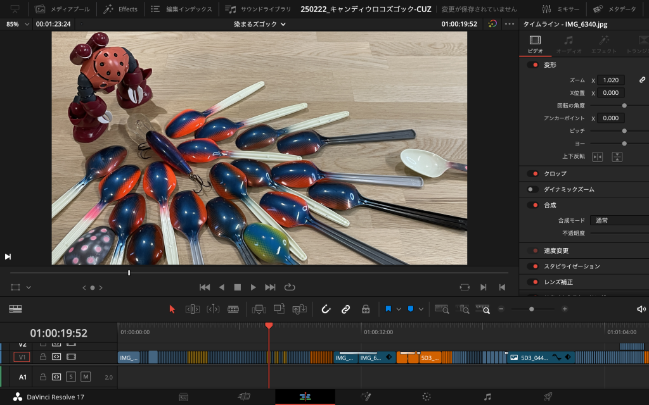
Task: Select the arrow Selection Mode tool
Action: 172,309
